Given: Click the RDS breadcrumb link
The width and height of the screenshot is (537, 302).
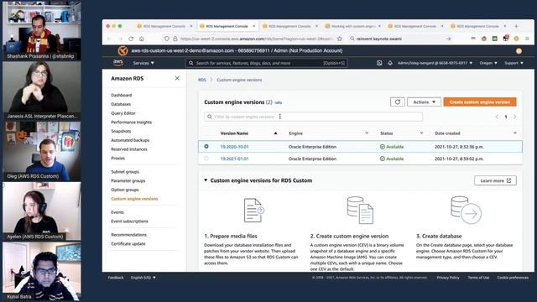Looking at the screenshot, I should pyautogui.click(x=202, y=80).
